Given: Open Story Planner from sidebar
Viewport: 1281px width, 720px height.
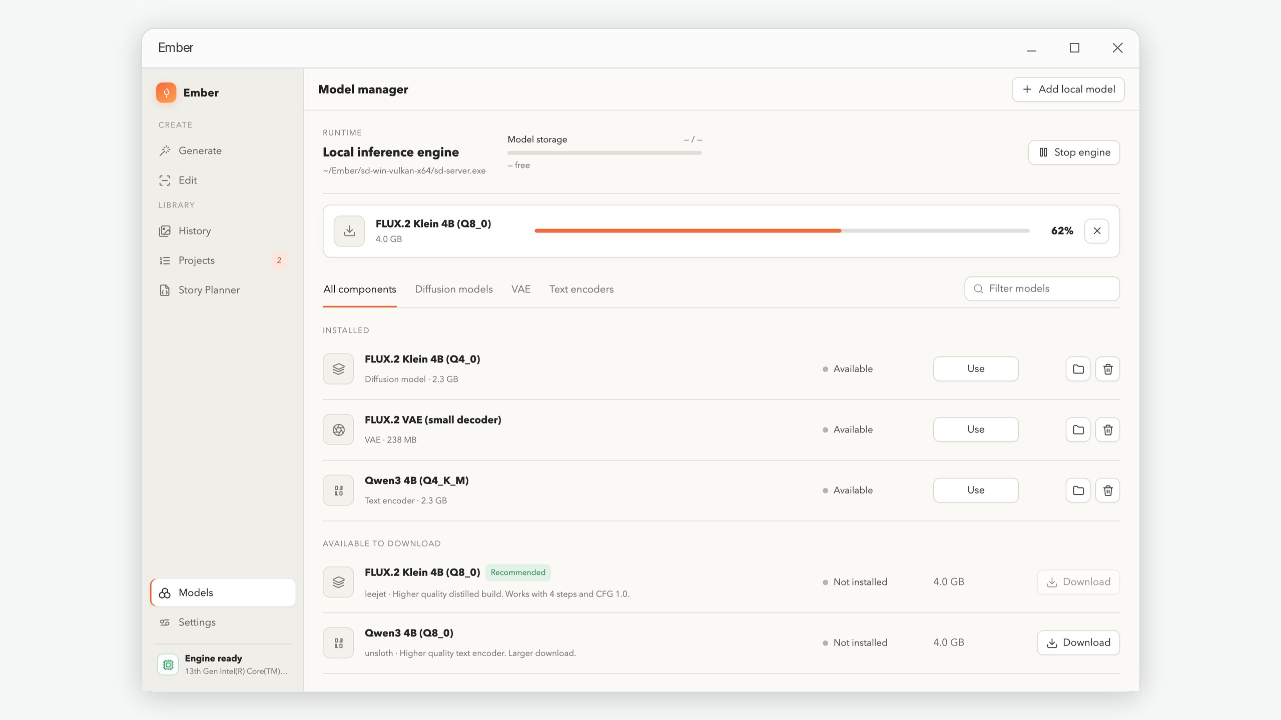Looking at the screenshot, I should (223, 290).
